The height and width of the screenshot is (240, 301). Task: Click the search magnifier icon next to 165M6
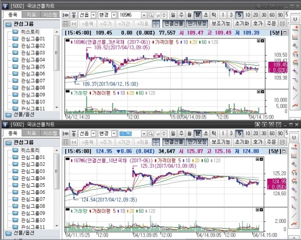[x=150, y=15]
